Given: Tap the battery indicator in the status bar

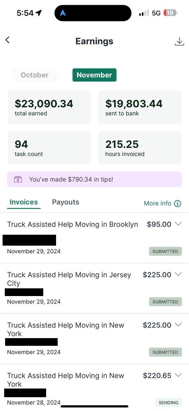Looking at the screenshot, I should [170, 13].
